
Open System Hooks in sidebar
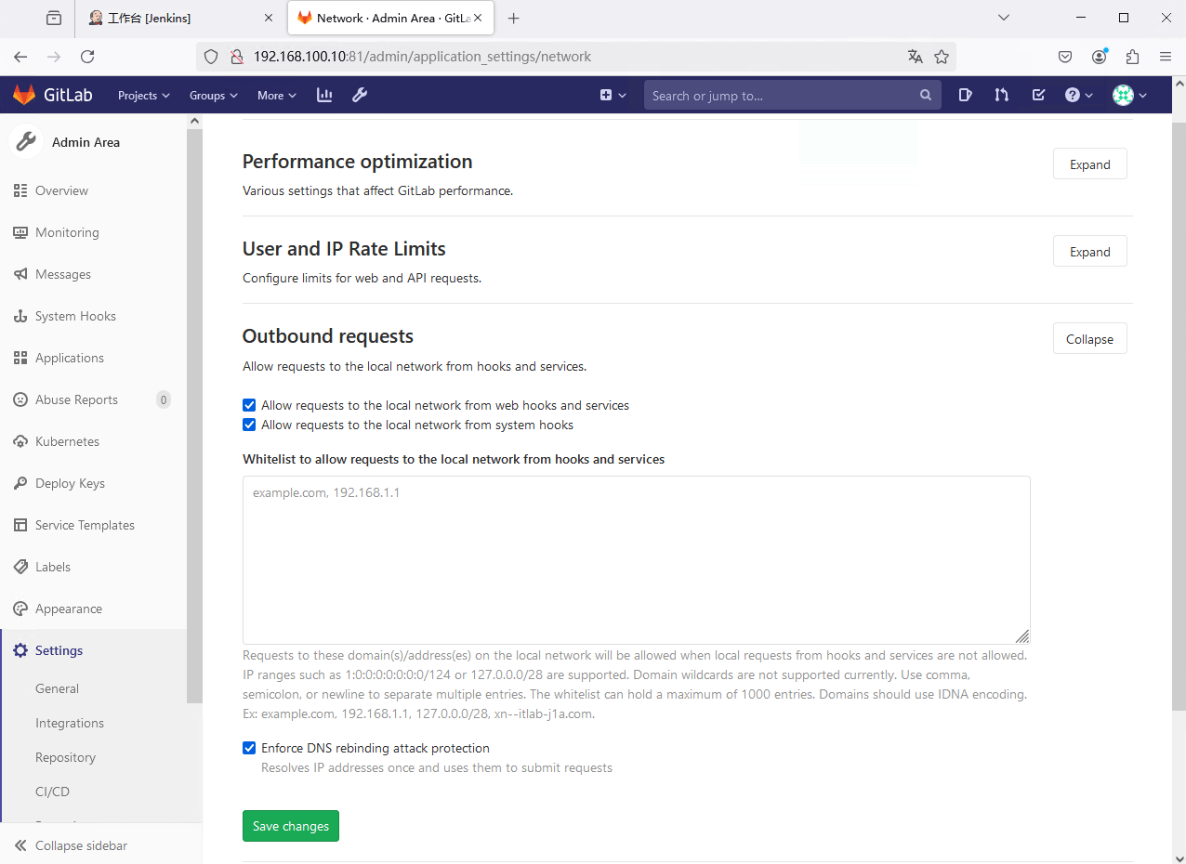(x=75, y=316)
